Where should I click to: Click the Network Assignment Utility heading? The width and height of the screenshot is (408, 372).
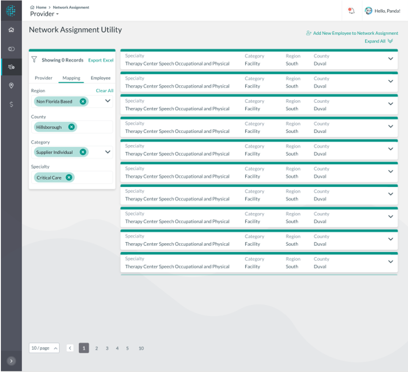(x=76, y=30)
